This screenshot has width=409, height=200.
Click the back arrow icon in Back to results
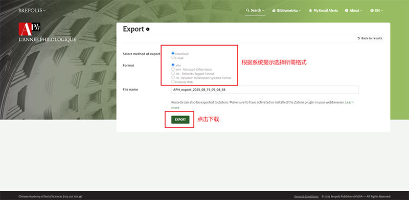pyautogui.click(x=359, y=38)
